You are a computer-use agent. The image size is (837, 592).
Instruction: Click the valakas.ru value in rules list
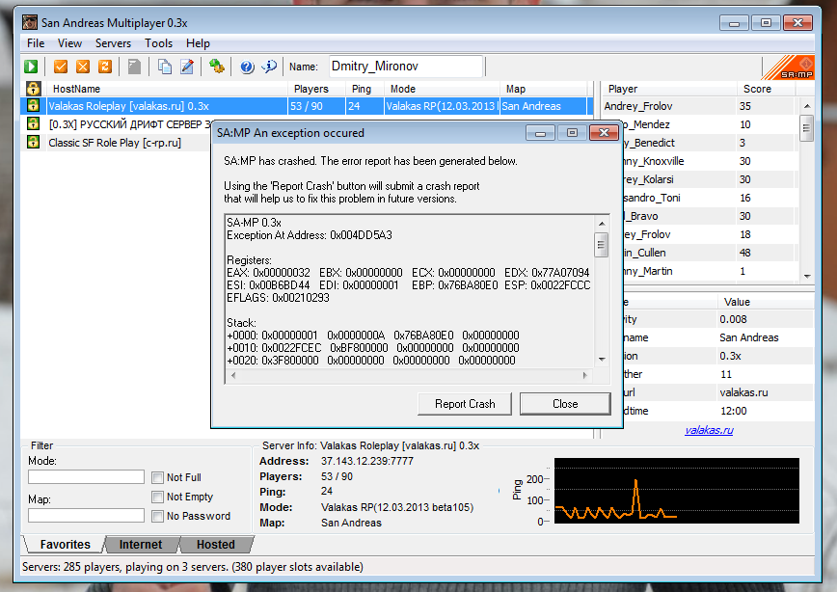(743, 392)
